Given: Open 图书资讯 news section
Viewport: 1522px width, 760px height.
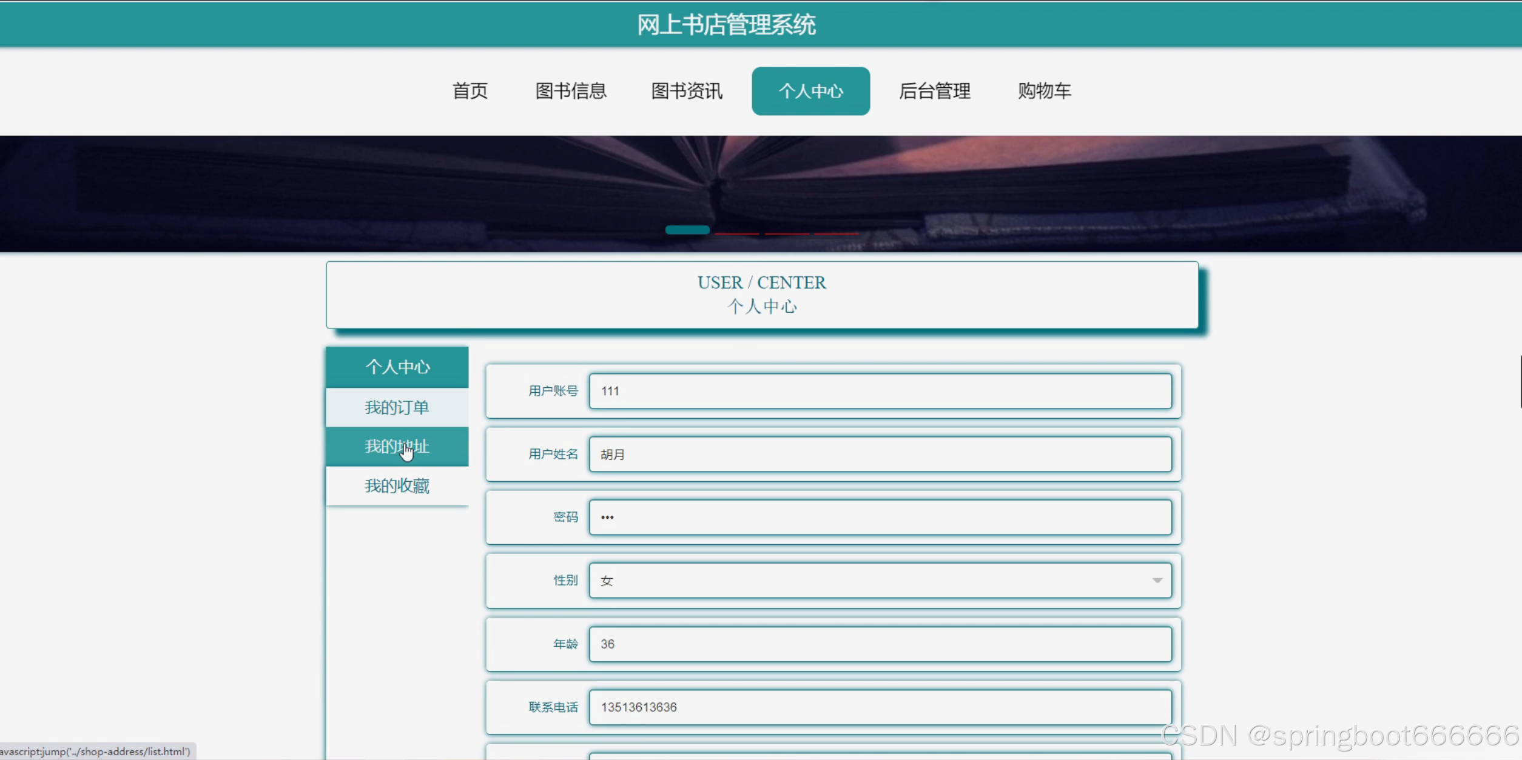Looking at the screenshot, I should 686,91.
